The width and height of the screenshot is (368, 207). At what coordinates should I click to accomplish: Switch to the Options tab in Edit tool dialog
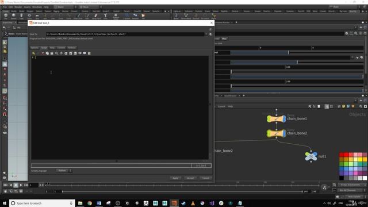point(34,48)
